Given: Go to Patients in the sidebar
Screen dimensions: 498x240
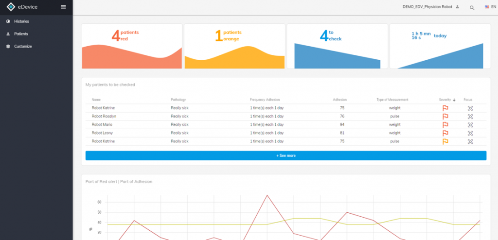Looking at the screenshot, I should point(21,34).
